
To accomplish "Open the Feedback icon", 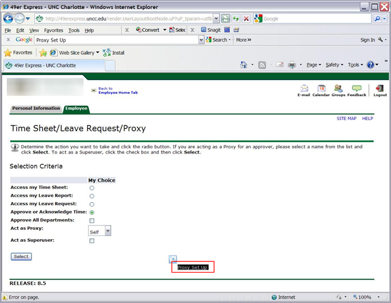I will pyautogui.click(x=357, y=88).
